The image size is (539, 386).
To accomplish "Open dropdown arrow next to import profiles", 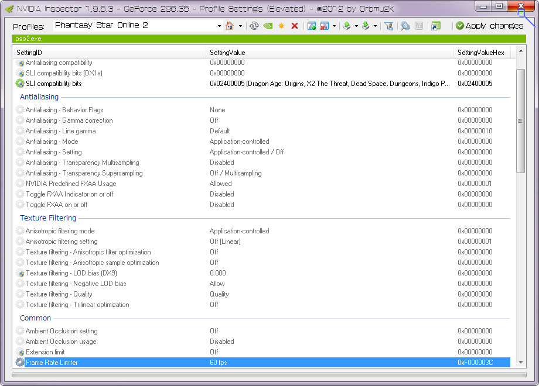I will click(375, 26).
